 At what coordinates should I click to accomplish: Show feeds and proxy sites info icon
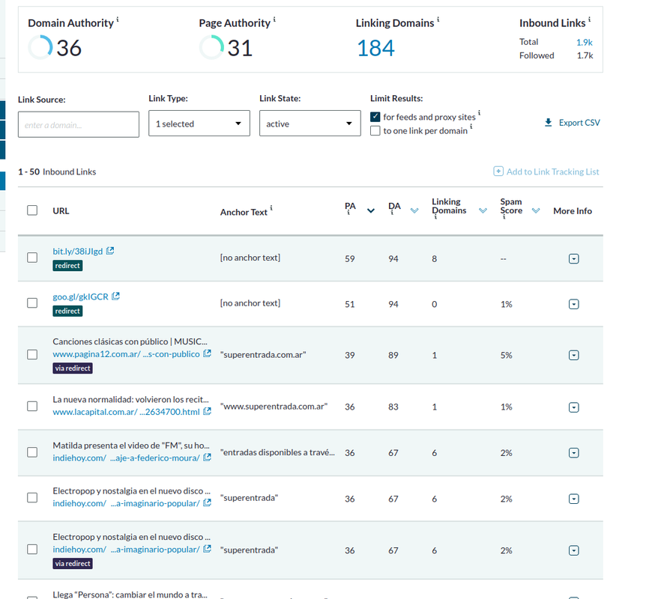click(x=480, y=112)
